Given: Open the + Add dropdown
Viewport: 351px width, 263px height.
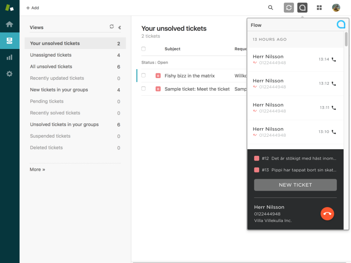Looking at the screenshot, I should coord(33,8).
